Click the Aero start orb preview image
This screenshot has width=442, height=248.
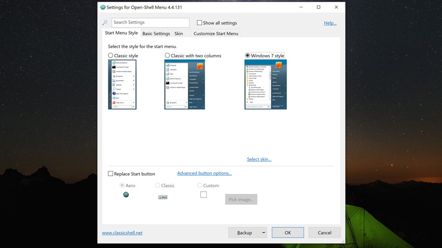pos(126,195)
